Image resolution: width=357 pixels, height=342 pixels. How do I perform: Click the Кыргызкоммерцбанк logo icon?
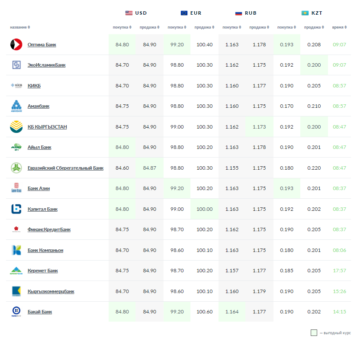pos(16,291)
